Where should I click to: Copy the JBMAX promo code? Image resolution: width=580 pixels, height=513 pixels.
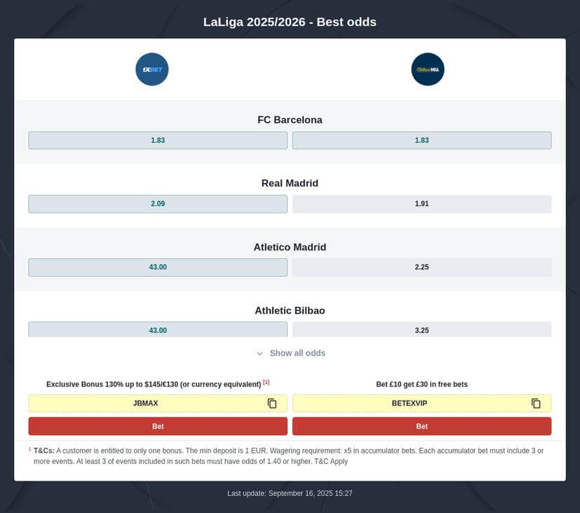272,404
